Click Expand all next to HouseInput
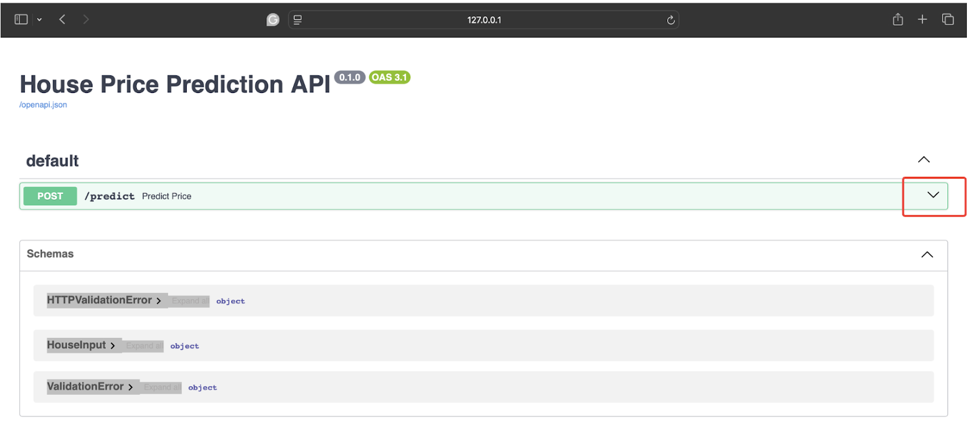The height and width of the screenshot is (443, 973). click(x=144, y=346)
